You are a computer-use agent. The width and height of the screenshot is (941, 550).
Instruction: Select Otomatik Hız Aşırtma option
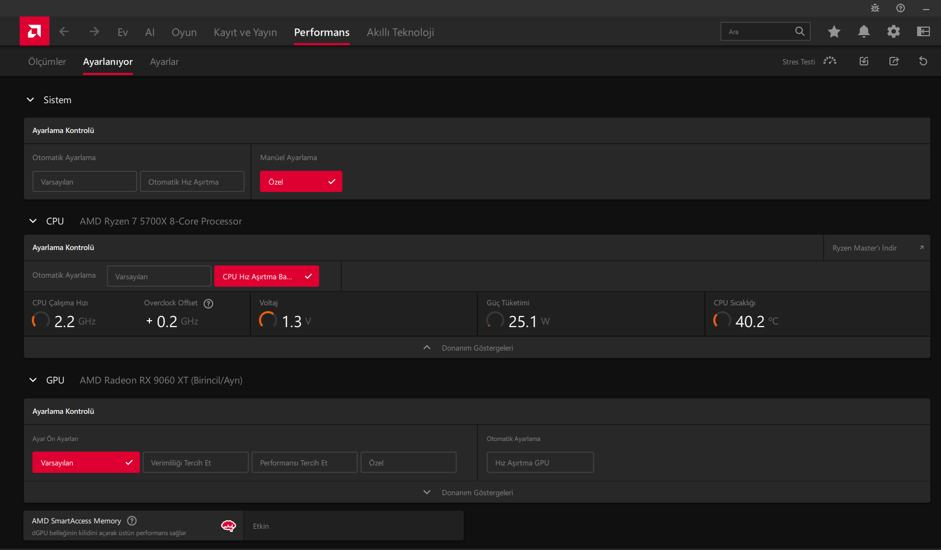click(192, 182)
